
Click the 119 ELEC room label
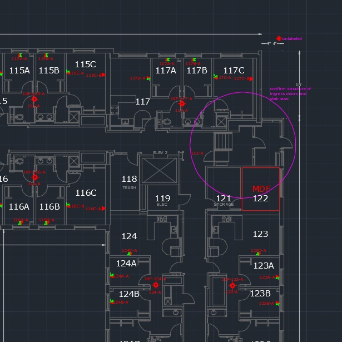162,200
